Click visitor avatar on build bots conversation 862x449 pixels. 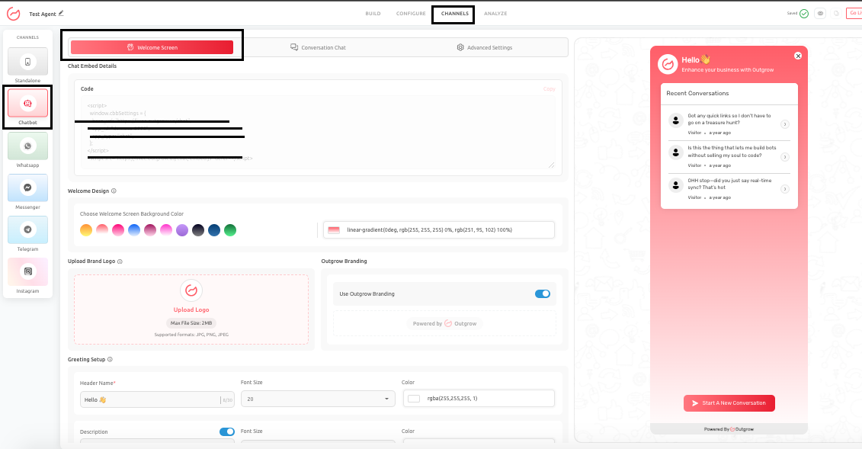click(675, 152)
